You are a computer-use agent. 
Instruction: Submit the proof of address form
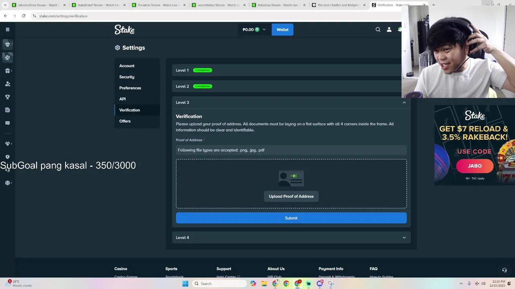291,218
